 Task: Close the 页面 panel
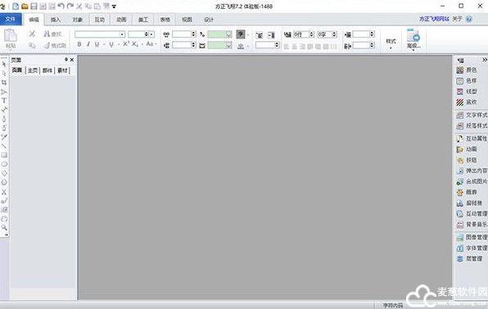pos(72,60)
